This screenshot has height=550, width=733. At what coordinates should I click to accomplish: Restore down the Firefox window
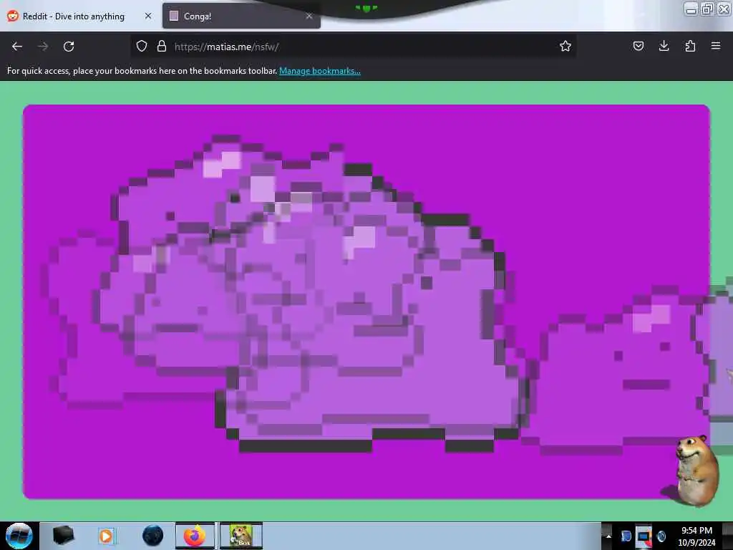[x=707, y=9]
